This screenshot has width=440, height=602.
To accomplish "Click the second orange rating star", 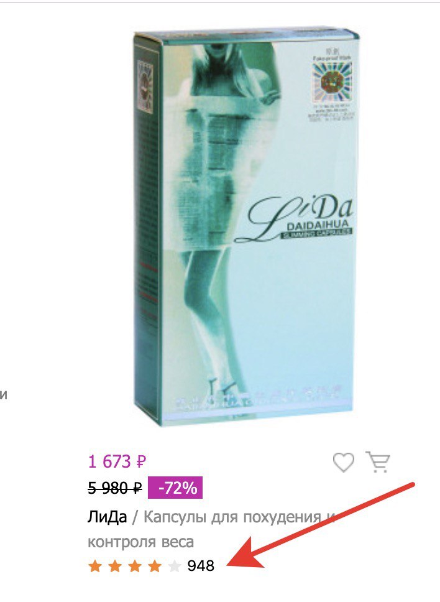I will [x=115, y=566].
